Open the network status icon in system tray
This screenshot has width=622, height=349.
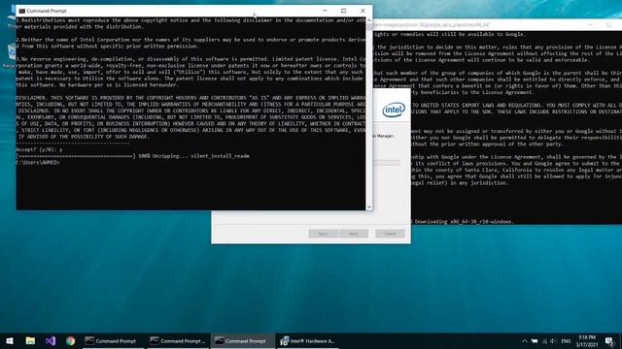pyautogui.click(x=544, y=340)
